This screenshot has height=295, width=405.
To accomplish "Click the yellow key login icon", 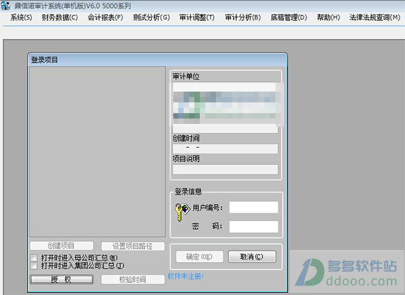I will click(182, 211).
